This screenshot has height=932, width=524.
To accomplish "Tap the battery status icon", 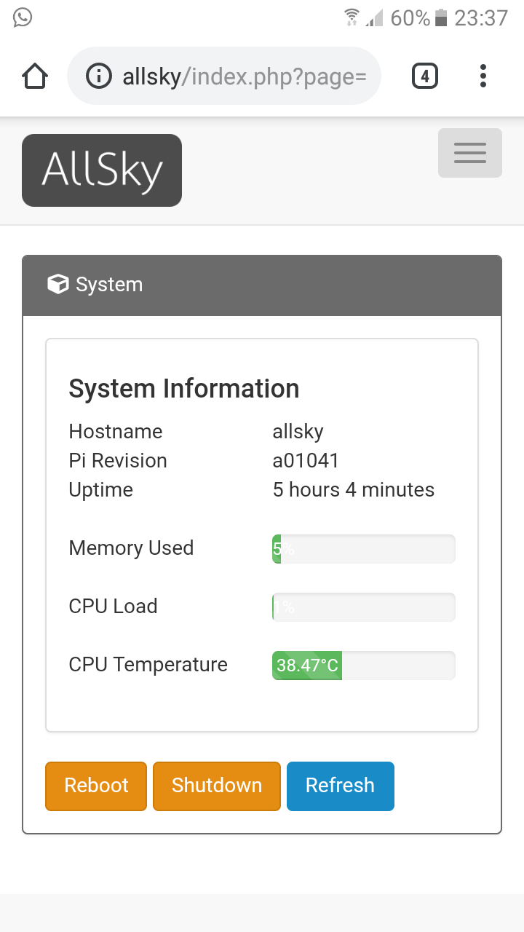I will pos(441,18).
